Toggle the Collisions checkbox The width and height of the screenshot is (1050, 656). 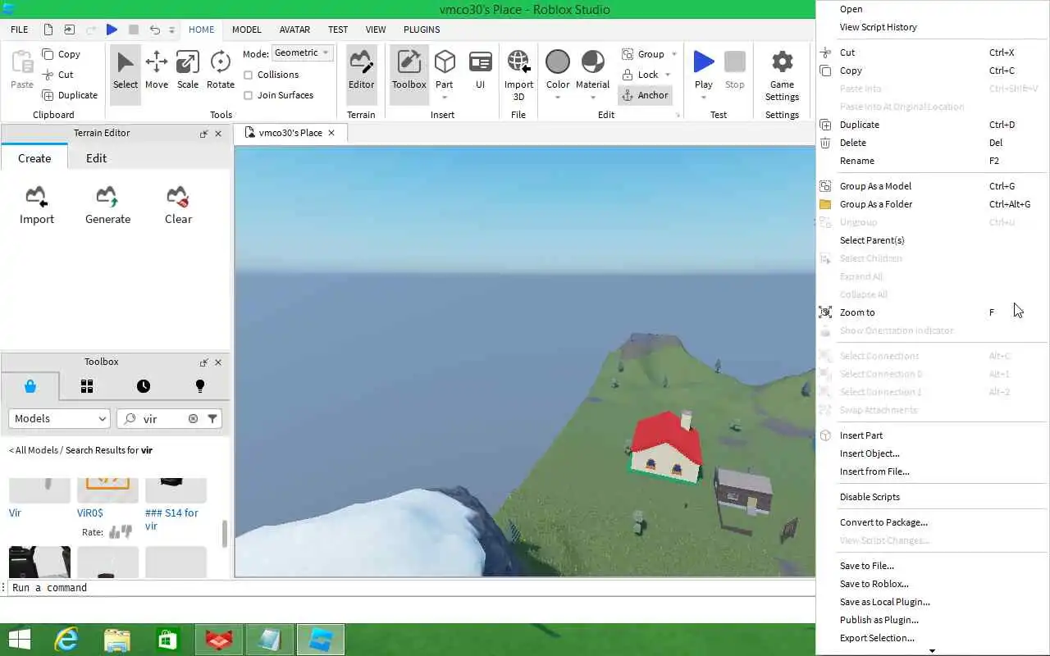point(248,75)
